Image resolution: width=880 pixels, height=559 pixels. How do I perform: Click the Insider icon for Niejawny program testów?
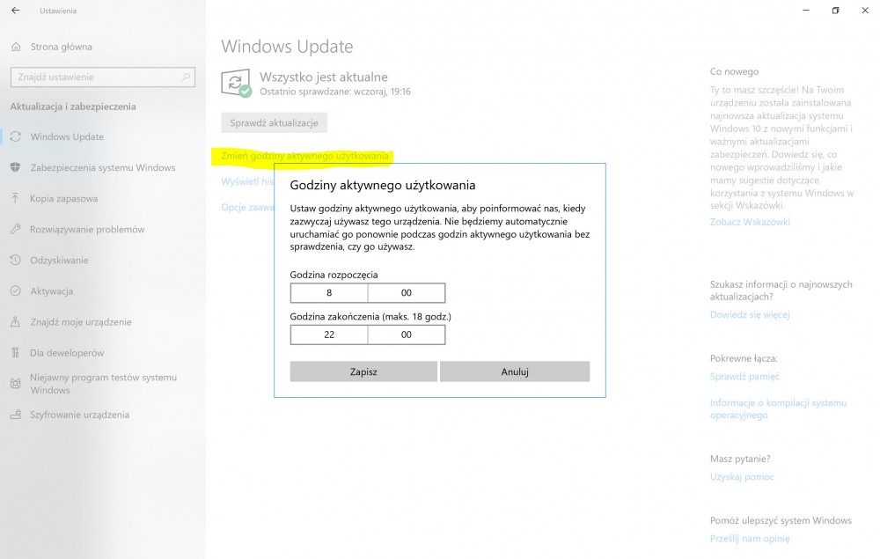click(16, 384)
